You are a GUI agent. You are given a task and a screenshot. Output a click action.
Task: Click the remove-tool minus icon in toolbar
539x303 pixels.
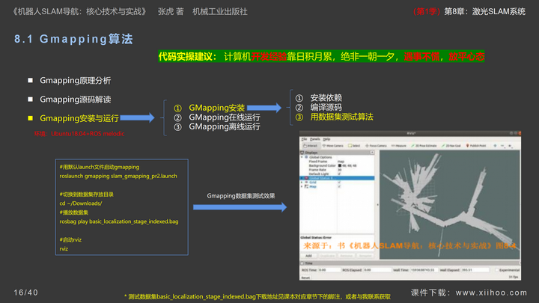(502, 146)
